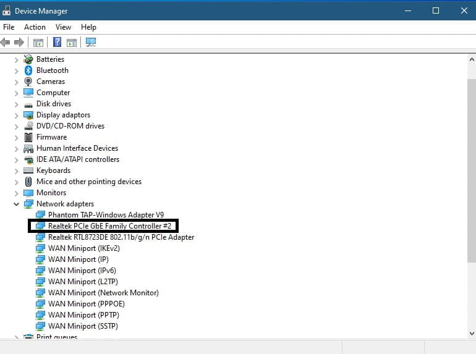The width and height of the screenshot is (476, 354).
Task: Click Show/Hide Console Tree toolbar icon
Action: (38, 43)
